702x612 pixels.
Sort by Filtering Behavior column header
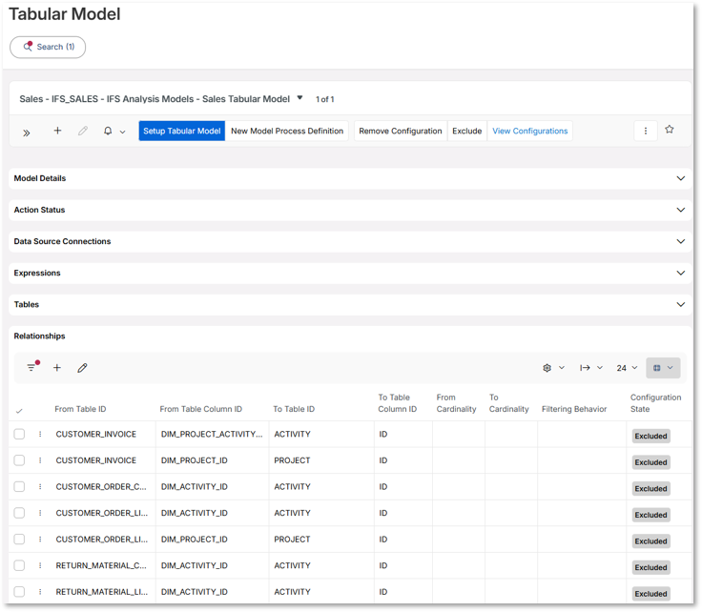pyautogui.click(x=574, y=409)
